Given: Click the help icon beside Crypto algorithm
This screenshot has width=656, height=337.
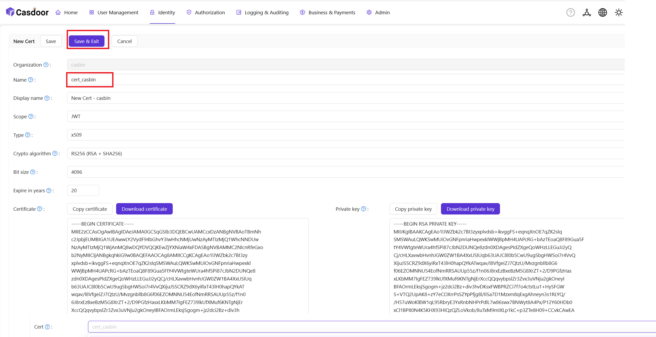Looking at the screenshot, I should 55,153.
